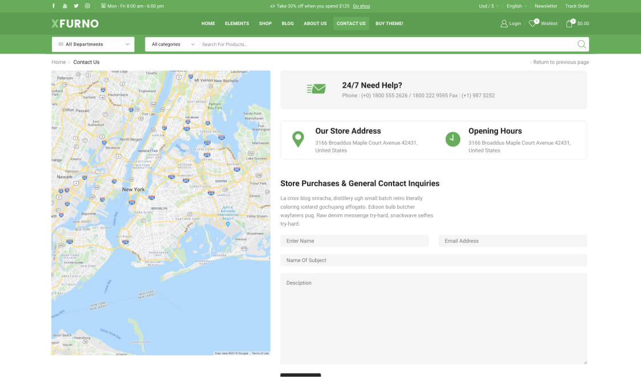Click the Home breadcrumb link
Viewport: 641px width, 377px height.
pyautogui.click(x=59, y=62)
